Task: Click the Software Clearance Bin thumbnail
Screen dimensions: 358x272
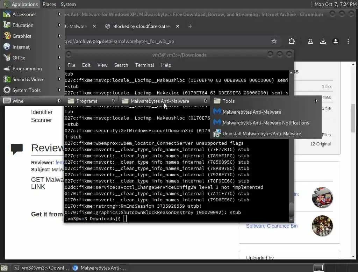Action: (322, 226)
